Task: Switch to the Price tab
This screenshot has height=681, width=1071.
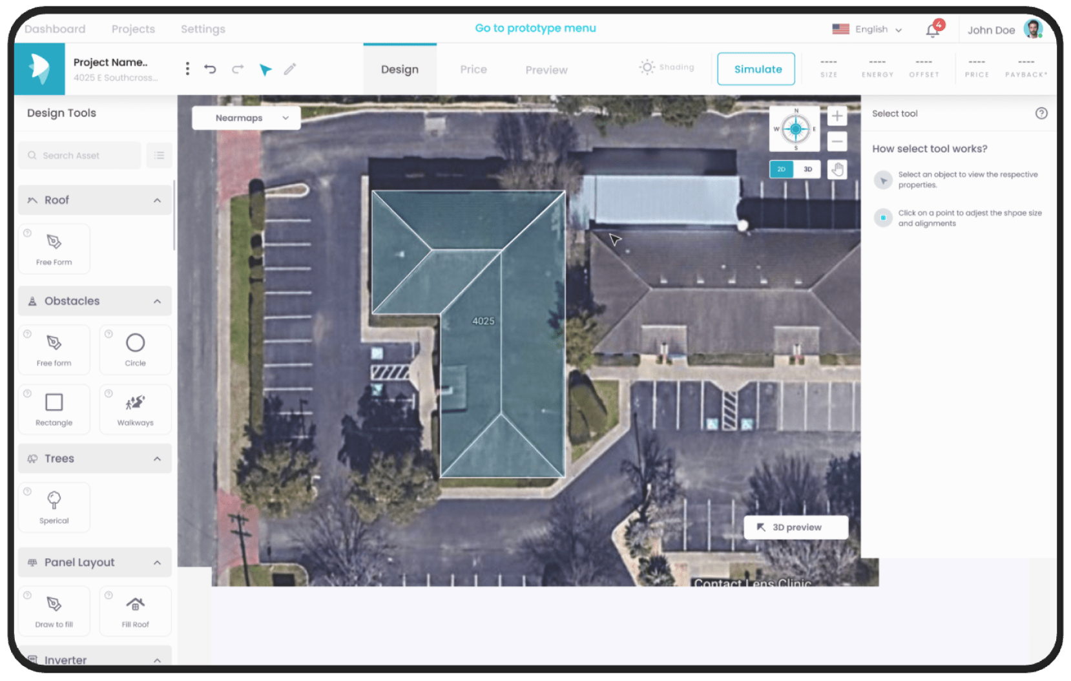Action: pos(473,69)
